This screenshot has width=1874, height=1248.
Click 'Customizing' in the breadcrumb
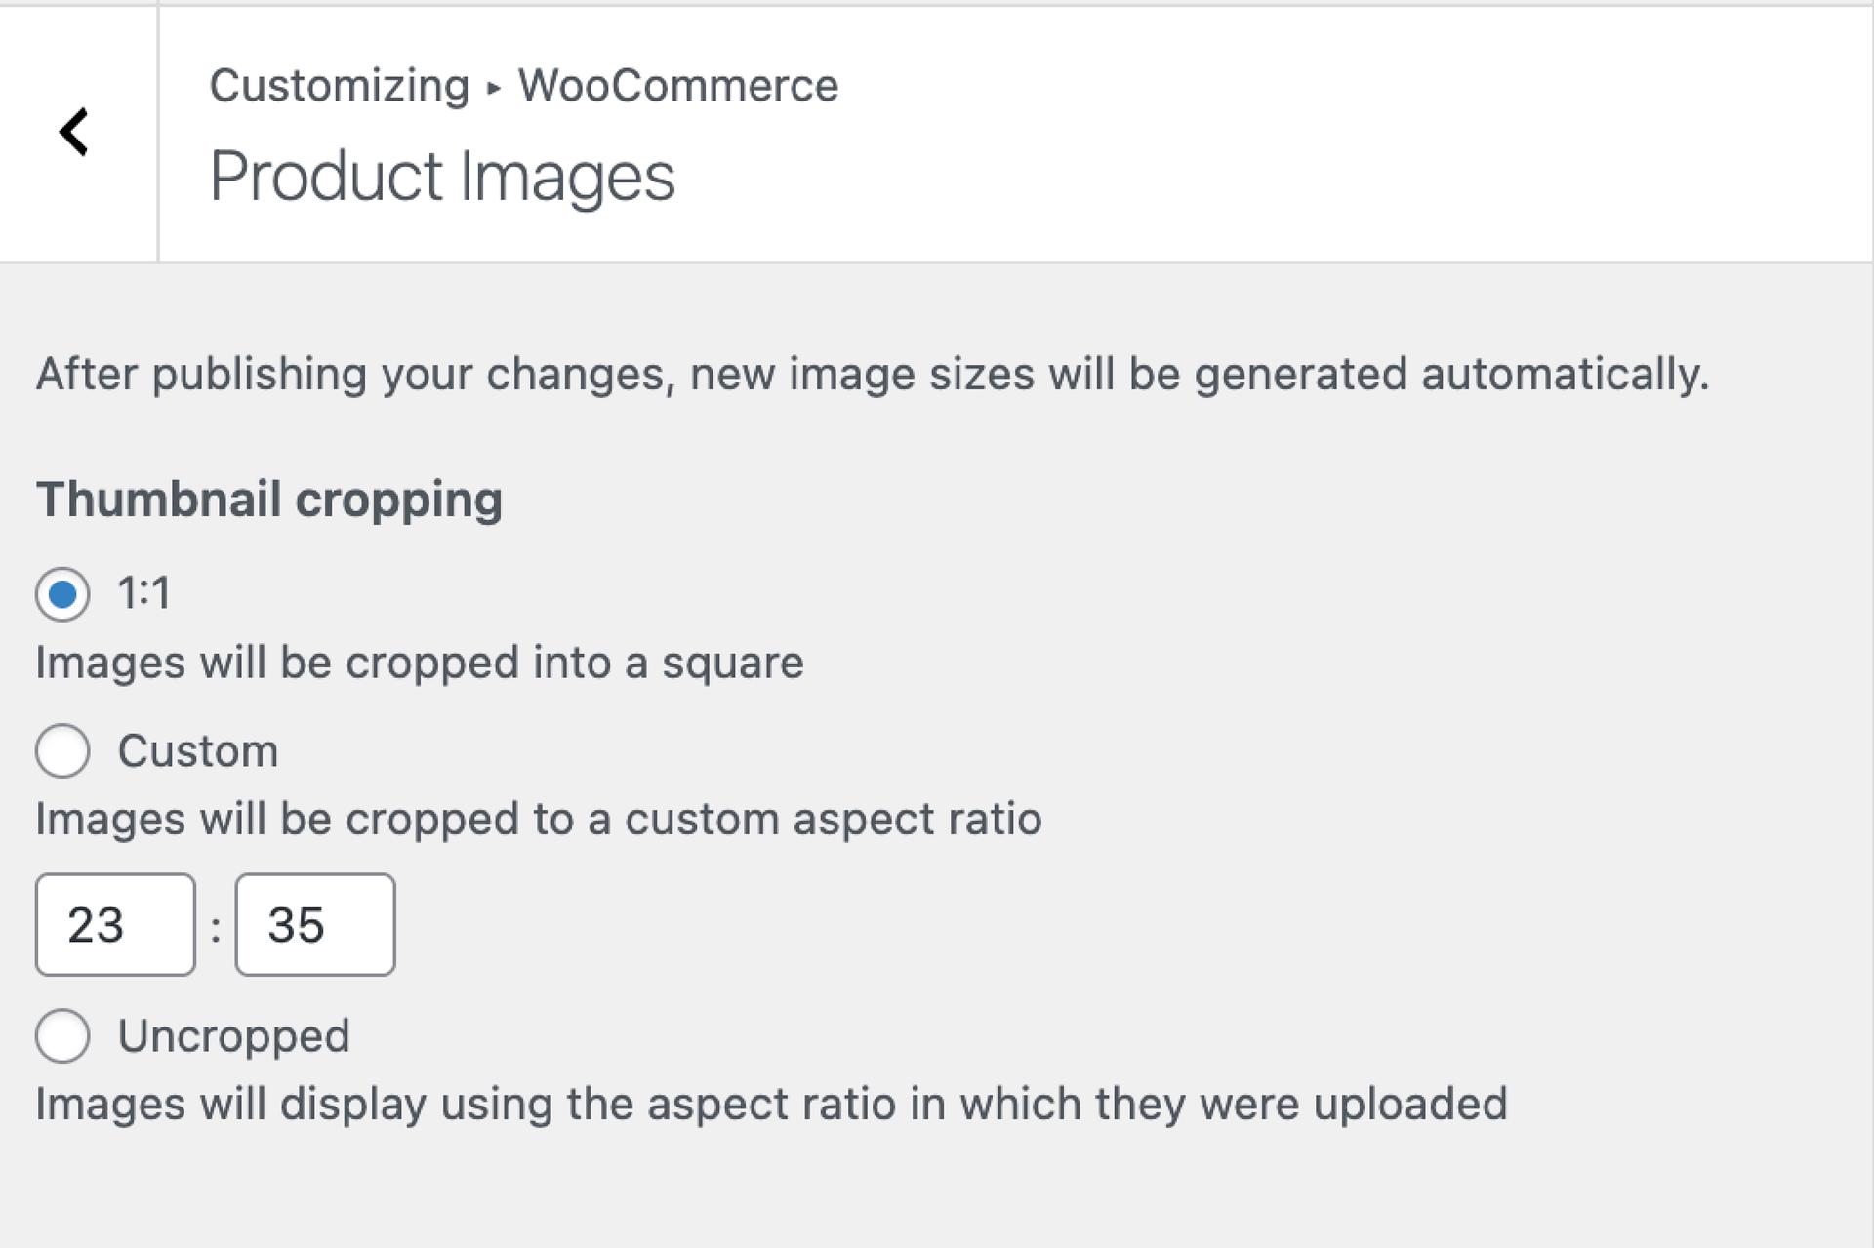[x=340, y=86]
